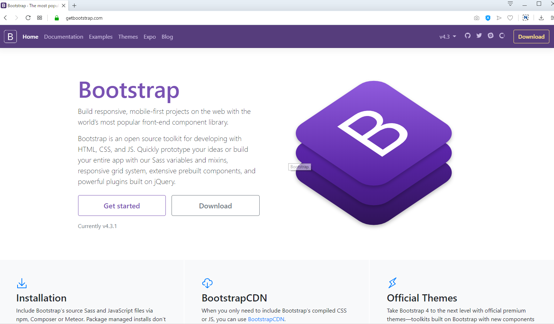View site security lock icon
The height and width of the screenshot is (324, 554).
click(x=57, y=18)
